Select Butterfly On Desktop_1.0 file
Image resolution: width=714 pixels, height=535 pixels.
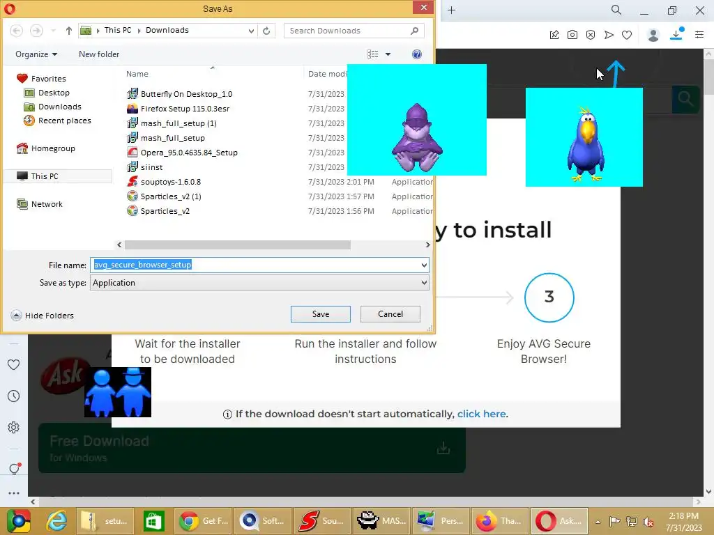point(180,94)
